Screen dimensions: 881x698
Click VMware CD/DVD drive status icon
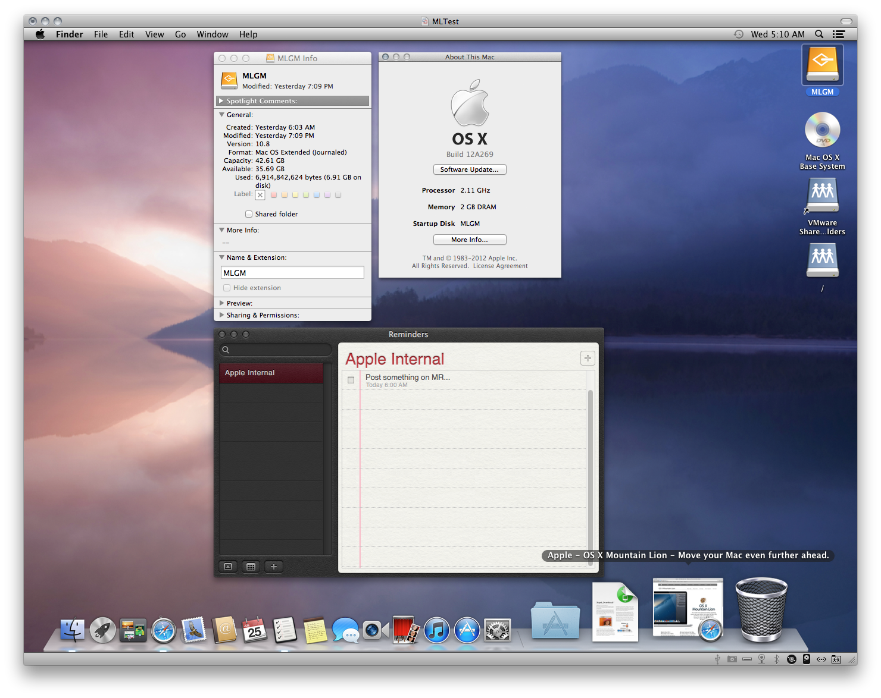(791, 659)
